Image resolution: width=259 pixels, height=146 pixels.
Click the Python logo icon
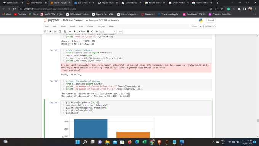click(201, 20)
